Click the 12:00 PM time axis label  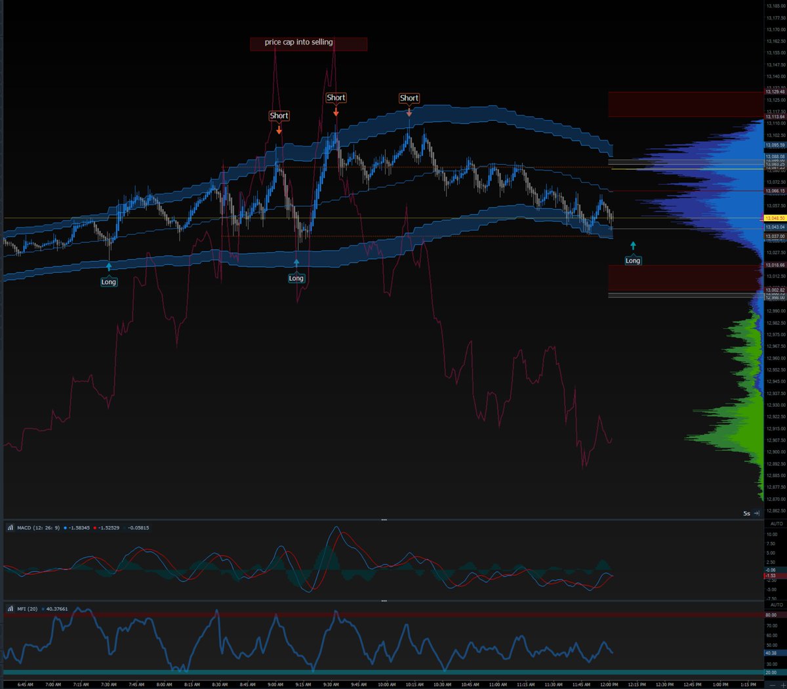[x=609, y=684]
